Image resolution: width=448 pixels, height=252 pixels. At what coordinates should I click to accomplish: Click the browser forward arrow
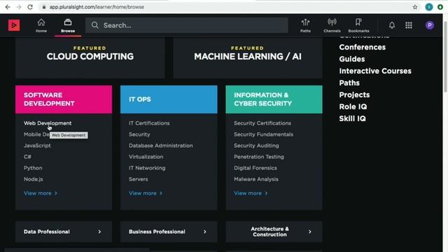click(19, 7)
